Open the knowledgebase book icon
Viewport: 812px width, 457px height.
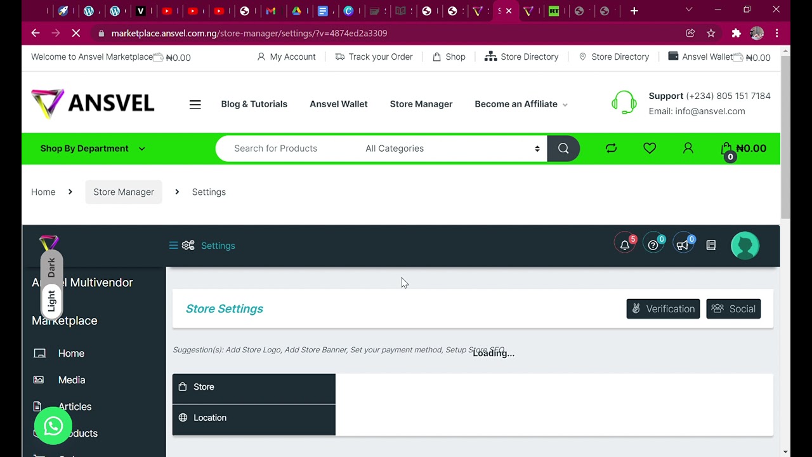pos(711,245)
